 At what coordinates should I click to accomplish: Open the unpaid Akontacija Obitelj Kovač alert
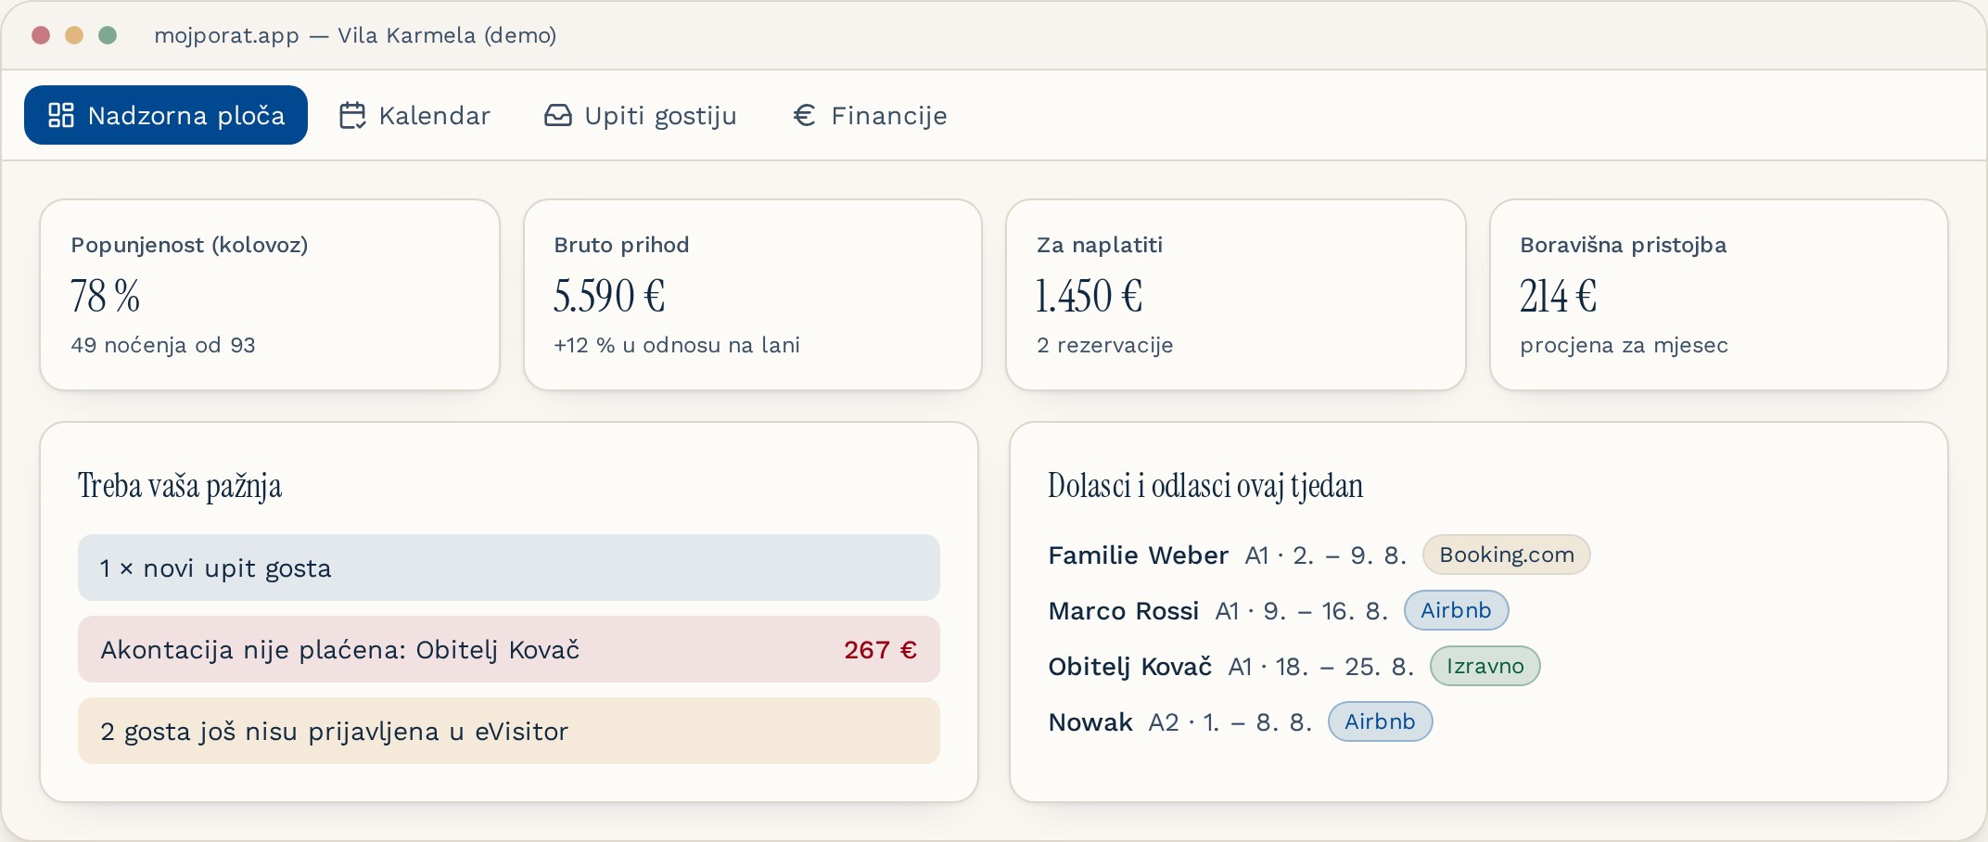[509, 649]
